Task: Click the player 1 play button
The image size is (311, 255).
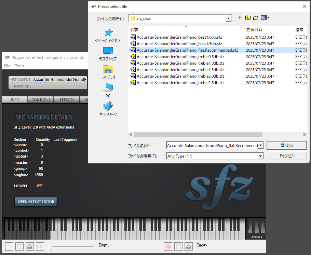Action: point(9,246)
